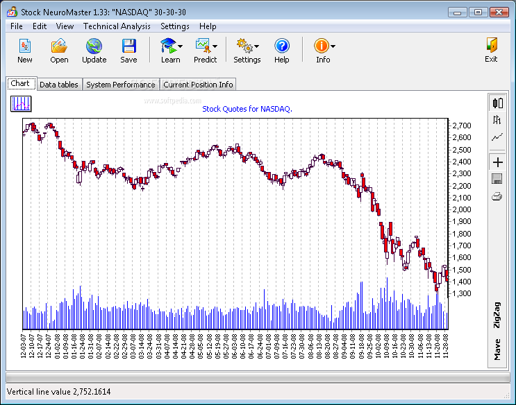Open the View menu

coord(65,26)
